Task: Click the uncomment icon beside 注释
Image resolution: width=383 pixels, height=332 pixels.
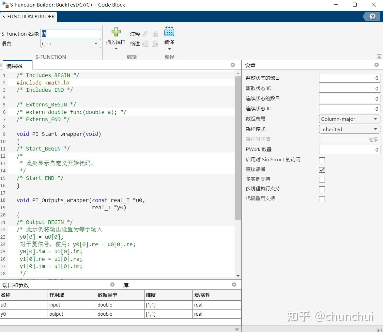Action: pos(155,33)
